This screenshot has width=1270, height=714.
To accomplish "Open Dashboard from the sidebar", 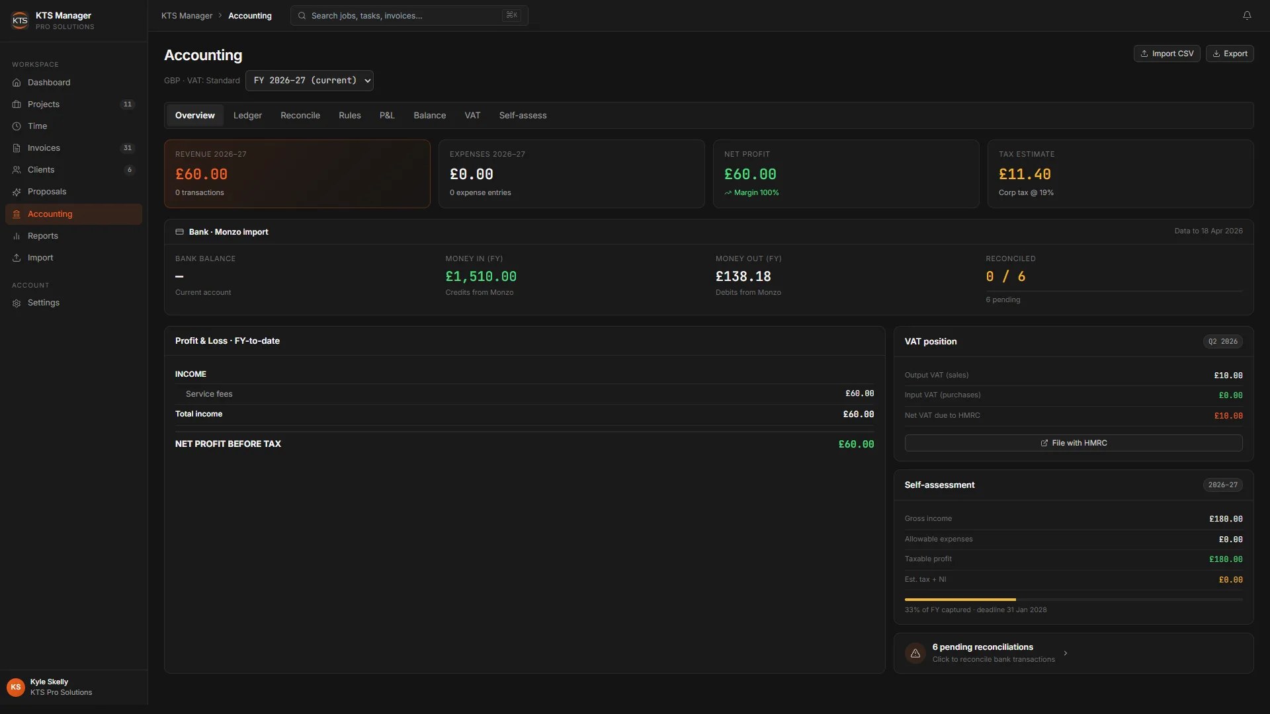I will (73, 83).
